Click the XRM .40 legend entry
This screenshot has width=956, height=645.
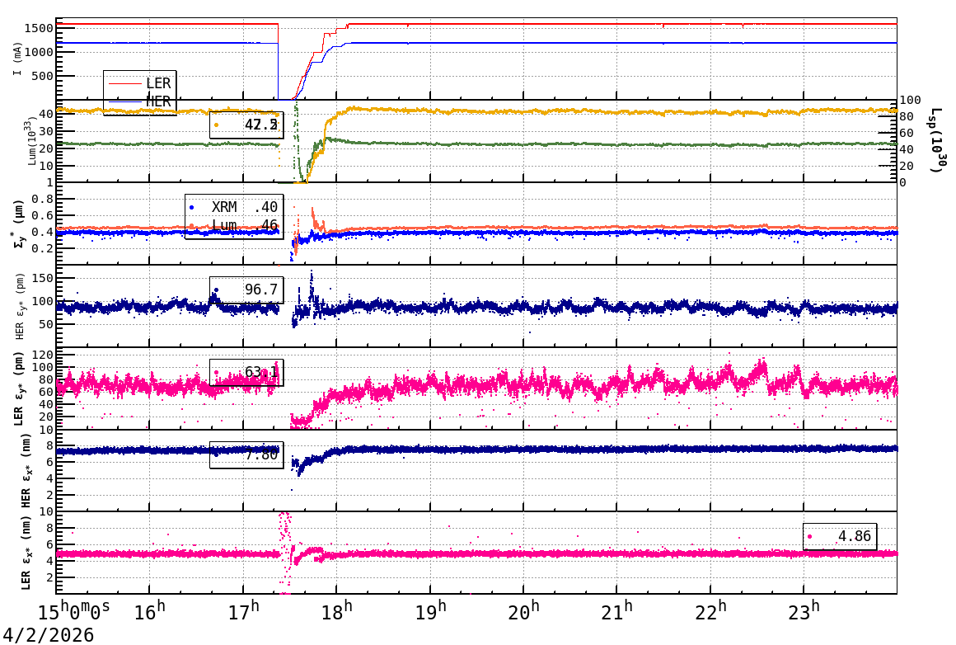[233, 208]
